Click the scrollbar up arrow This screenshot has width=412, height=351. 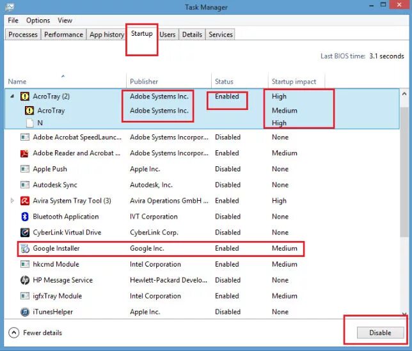click(404, 94)
